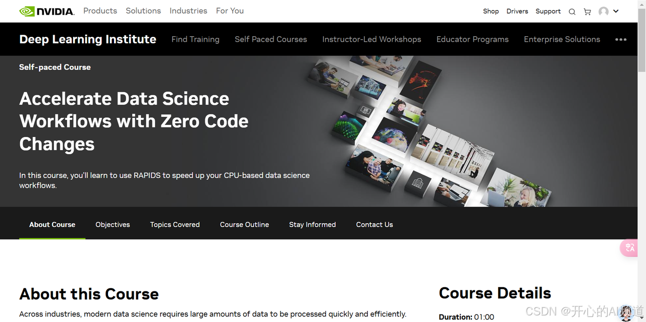646x322 pixels.
Task: Open the search magnifier icon
Action: [x=572, y=12]
